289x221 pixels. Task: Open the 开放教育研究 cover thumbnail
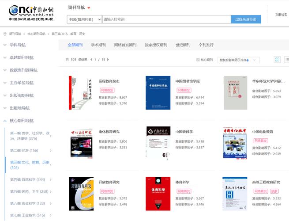point(81,194)
